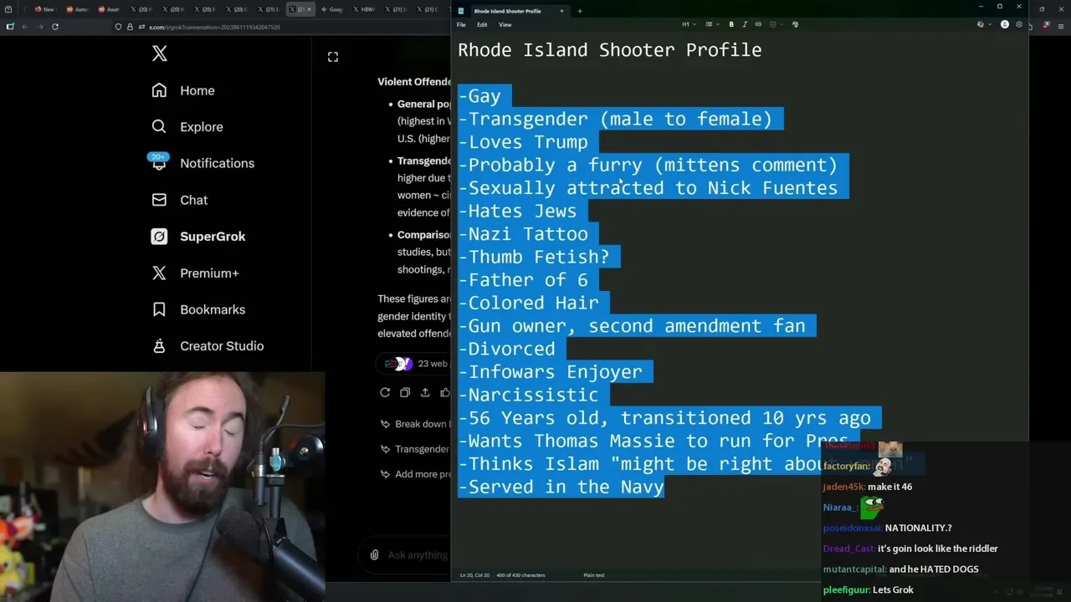Close the active X browser tab
This screenshot has height=602, width=1071.
pos(309,9)
